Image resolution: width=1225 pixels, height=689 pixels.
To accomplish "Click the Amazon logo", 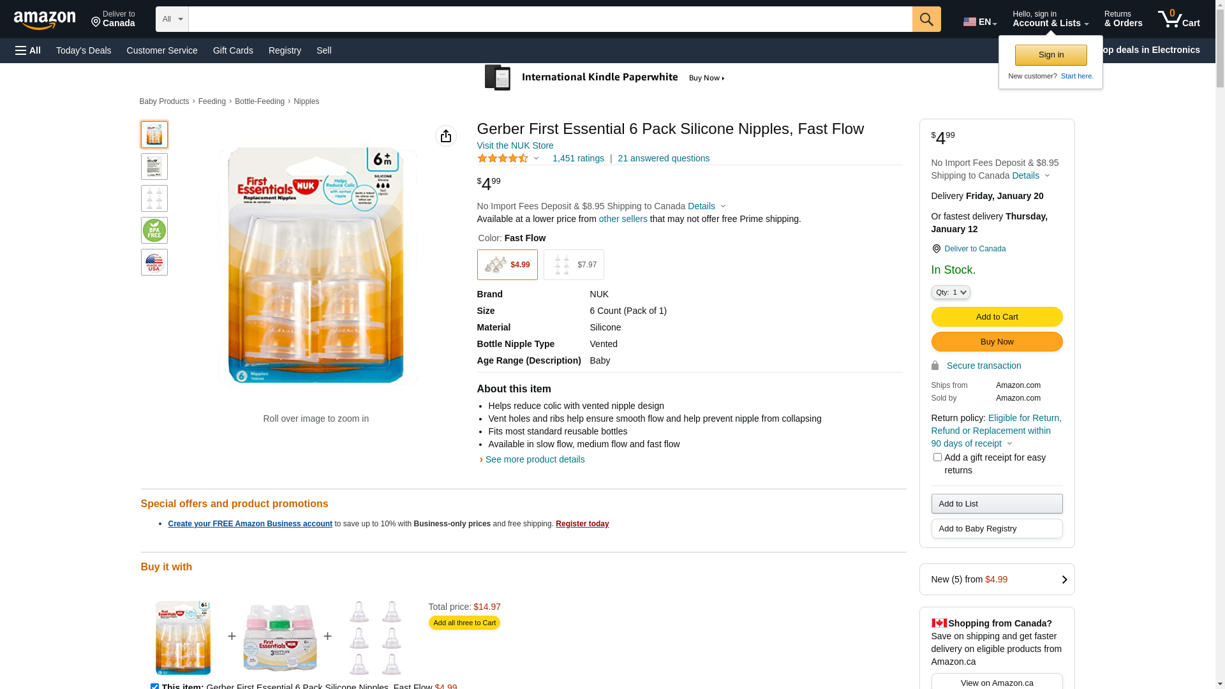I will click(45, 20).
